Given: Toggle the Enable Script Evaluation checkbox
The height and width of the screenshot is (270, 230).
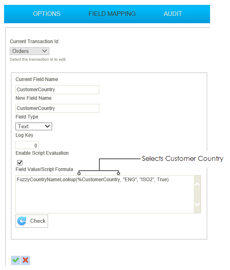Looking at the screenshot, I should point(20,162).
